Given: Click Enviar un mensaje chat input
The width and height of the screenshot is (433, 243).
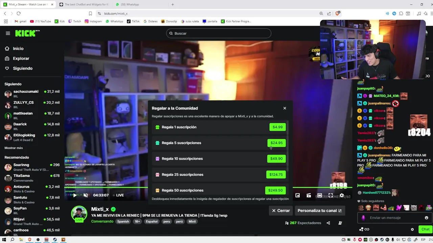Looking at the screenshot, I should pyautogui.click(x=394, y=218).
